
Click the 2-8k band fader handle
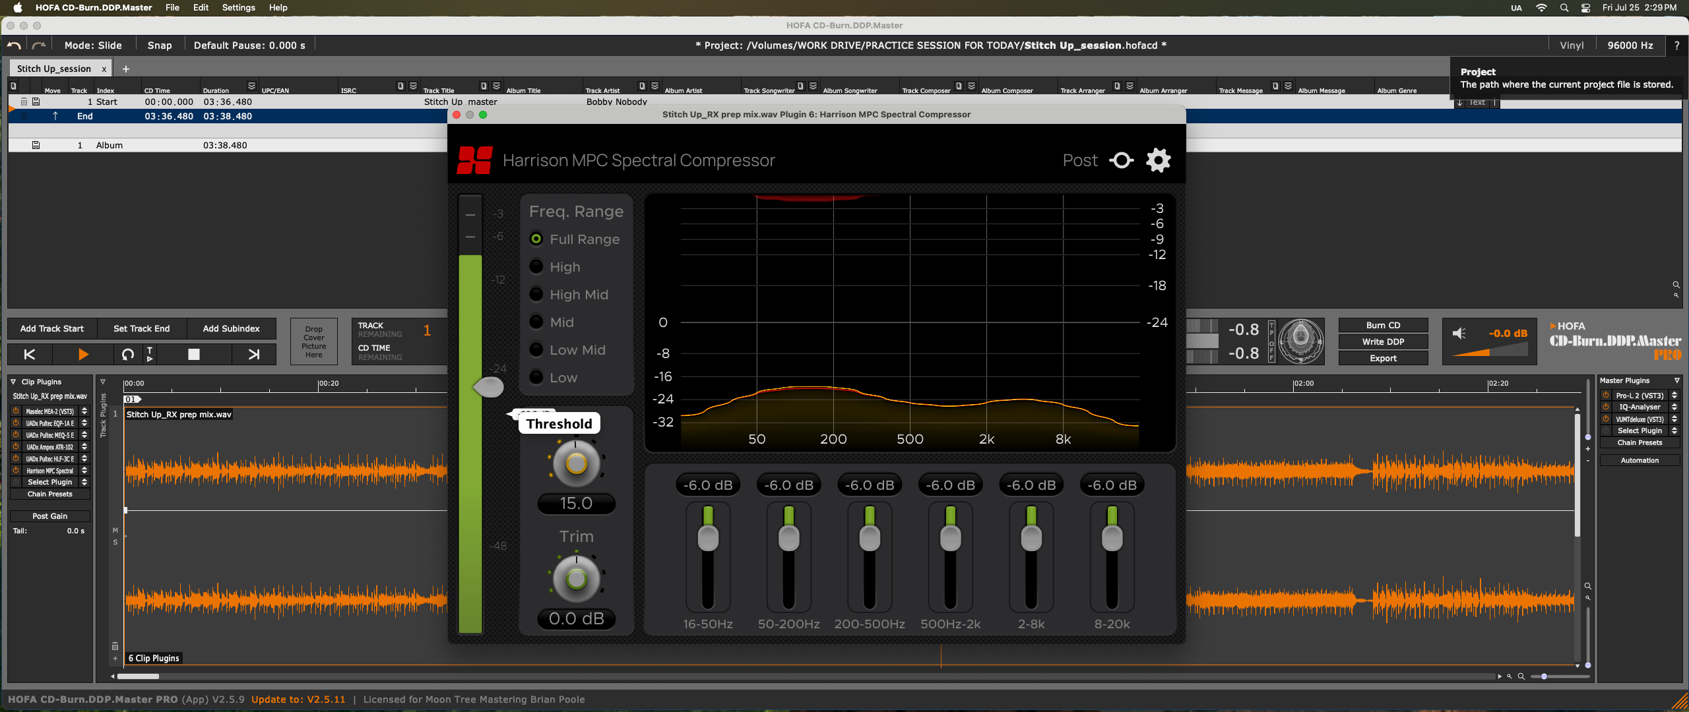click(x=1031, y=537)
